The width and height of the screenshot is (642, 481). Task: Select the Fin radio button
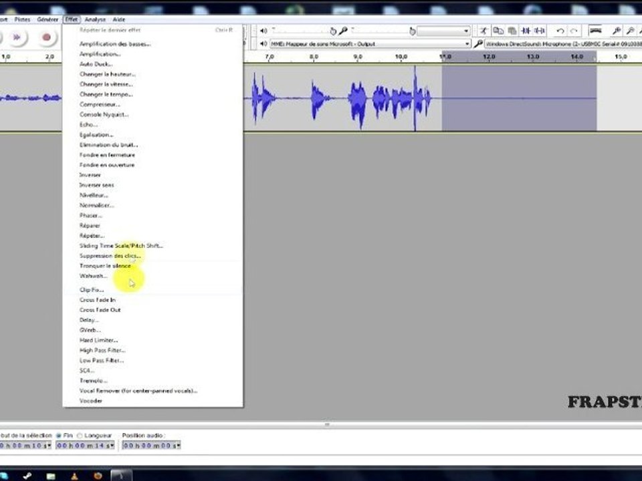coord(59,436)
